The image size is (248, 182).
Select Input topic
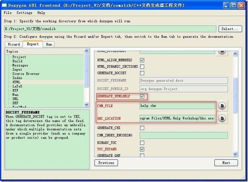click(x=17, y=69)
